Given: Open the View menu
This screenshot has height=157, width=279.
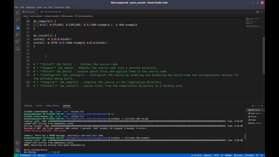Looking at the screenshot, I should tap(40, 7).
